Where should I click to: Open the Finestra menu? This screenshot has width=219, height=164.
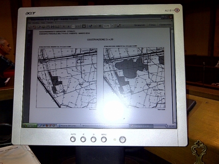tap(50, 22)
